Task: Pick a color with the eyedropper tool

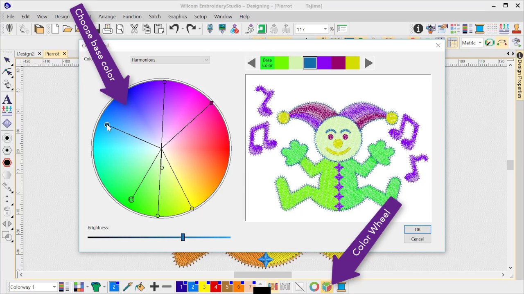Action: click(128, 287)
